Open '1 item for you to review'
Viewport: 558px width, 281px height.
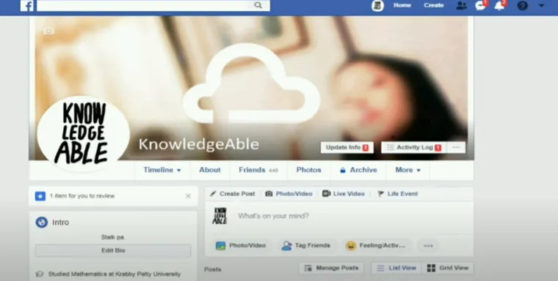[82, 196]
